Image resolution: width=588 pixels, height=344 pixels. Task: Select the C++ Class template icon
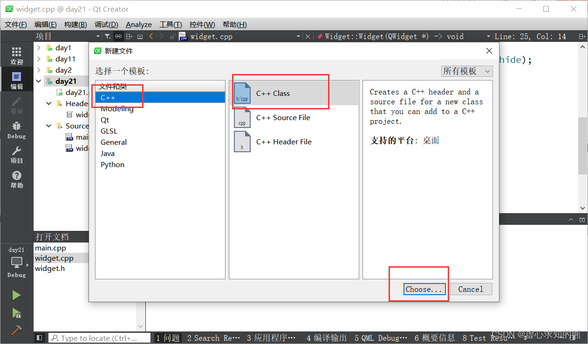pyautogui.click(x=242, y=93)
